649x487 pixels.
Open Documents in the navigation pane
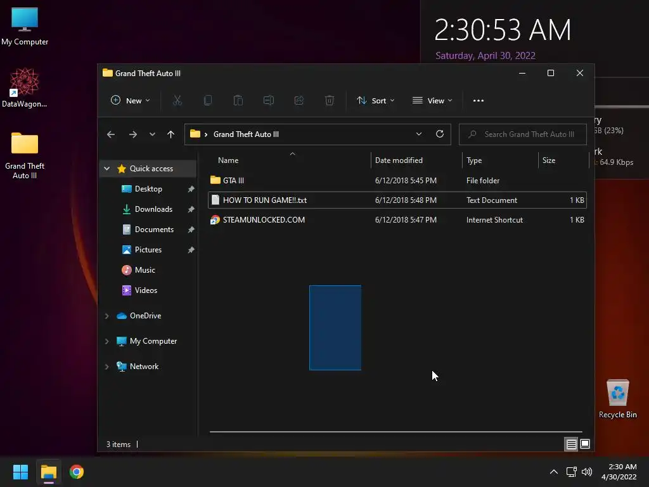[x=154, y=230]
